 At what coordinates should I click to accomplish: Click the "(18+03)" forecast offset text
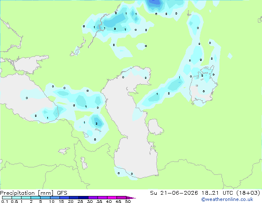[248, 193]
